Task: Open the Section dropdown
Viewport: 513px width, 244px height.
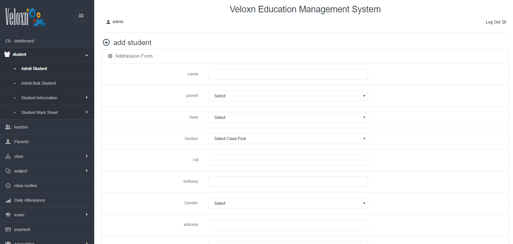Action: (288, 139)
